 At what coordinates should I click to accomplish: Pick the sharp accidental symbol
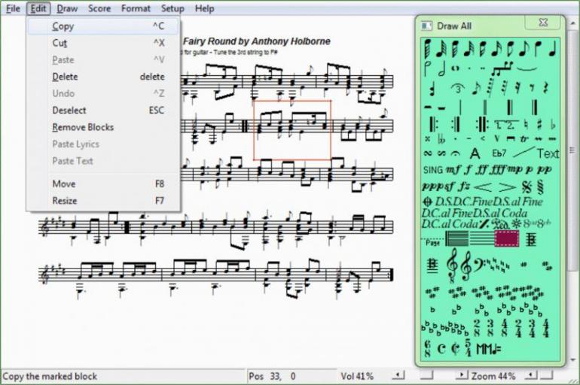point(539,125)
